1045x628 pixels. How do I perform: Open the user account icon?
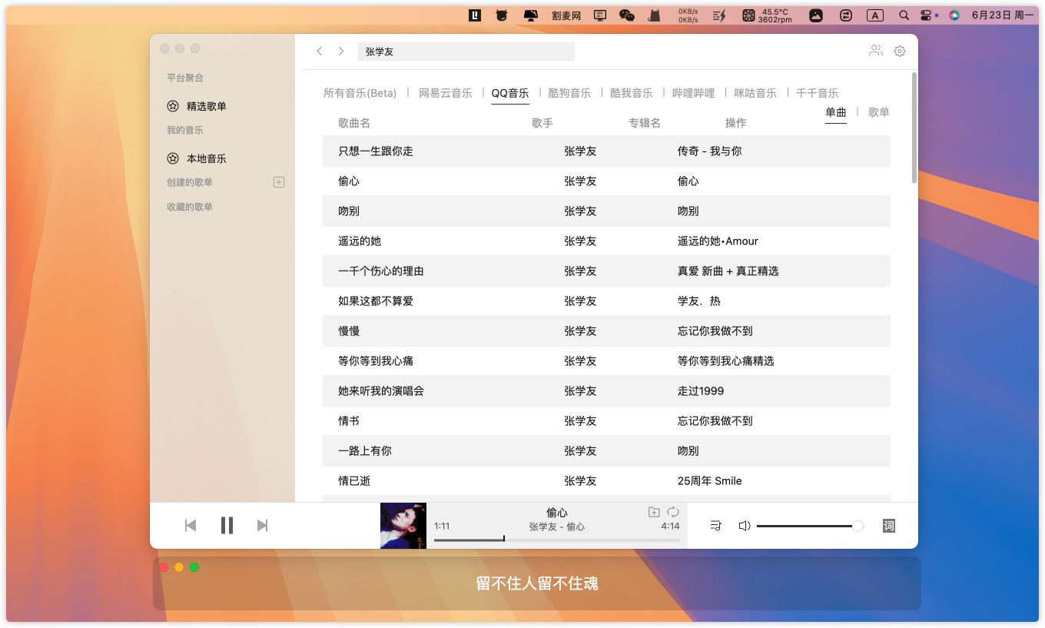click(875, 51)
